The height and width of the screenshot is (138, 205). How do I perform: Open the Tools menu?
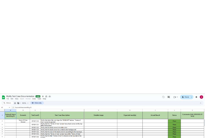[x=39, y=99]
